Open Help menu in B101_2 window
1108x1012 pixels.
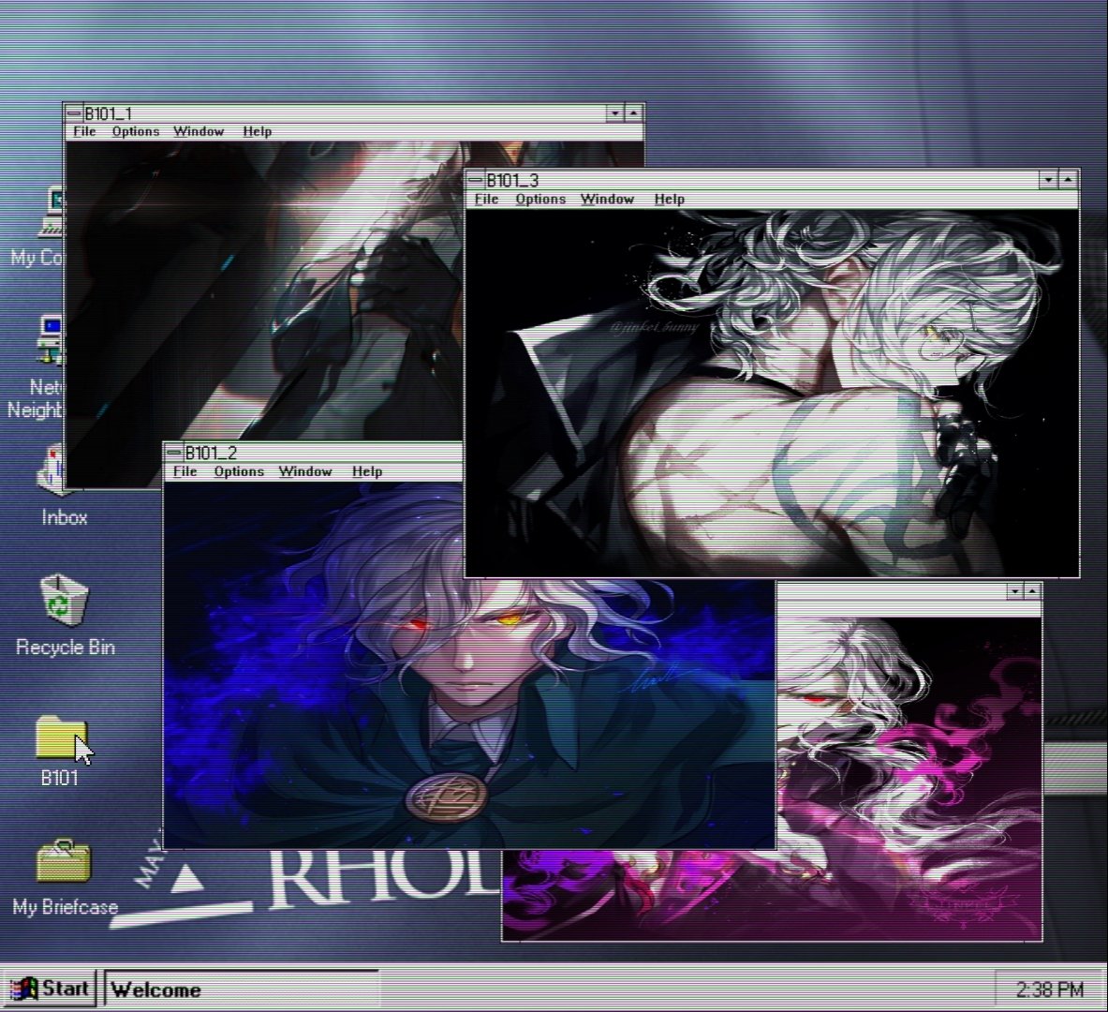click(367, 471)
